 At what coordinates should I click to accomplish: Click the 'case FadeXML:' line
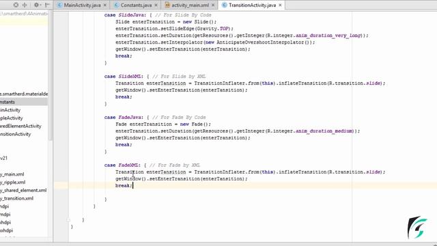(x=152, y=165)
